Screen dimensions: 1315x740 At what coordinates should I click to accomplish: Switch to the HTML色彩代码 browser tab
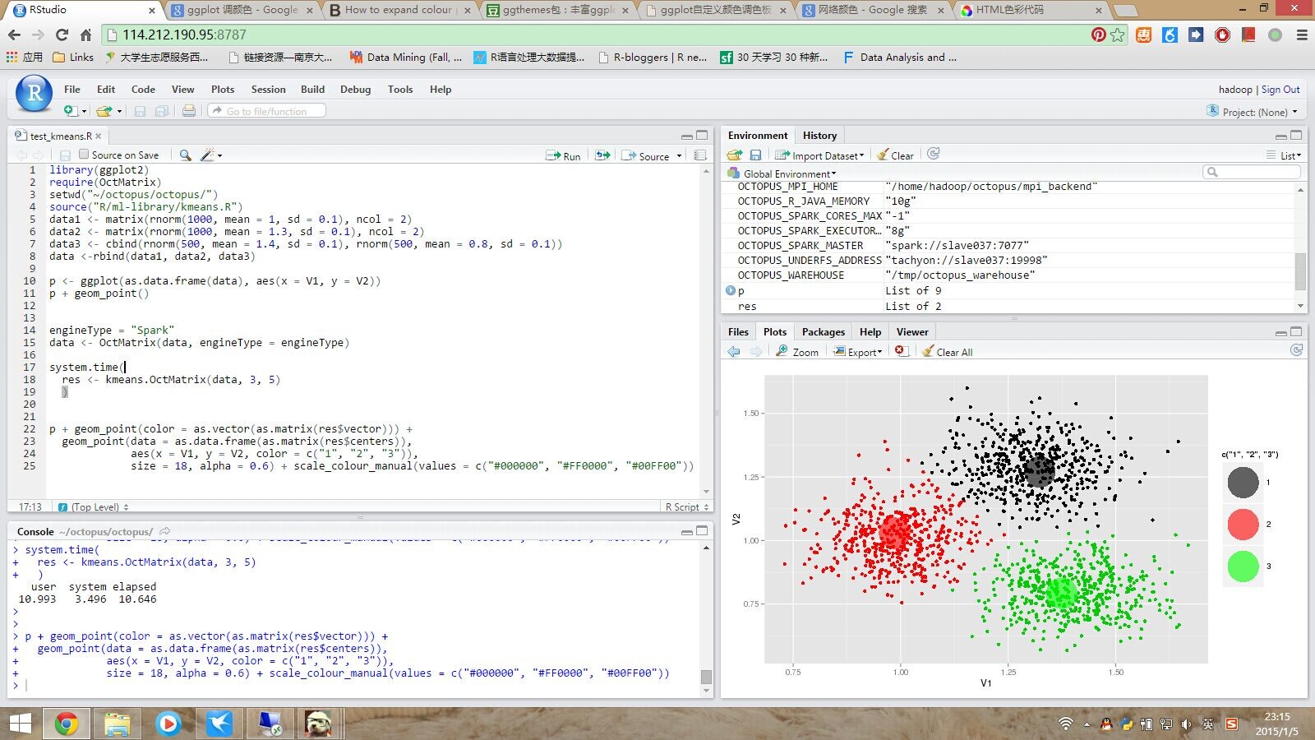[x=1032, y=11]
